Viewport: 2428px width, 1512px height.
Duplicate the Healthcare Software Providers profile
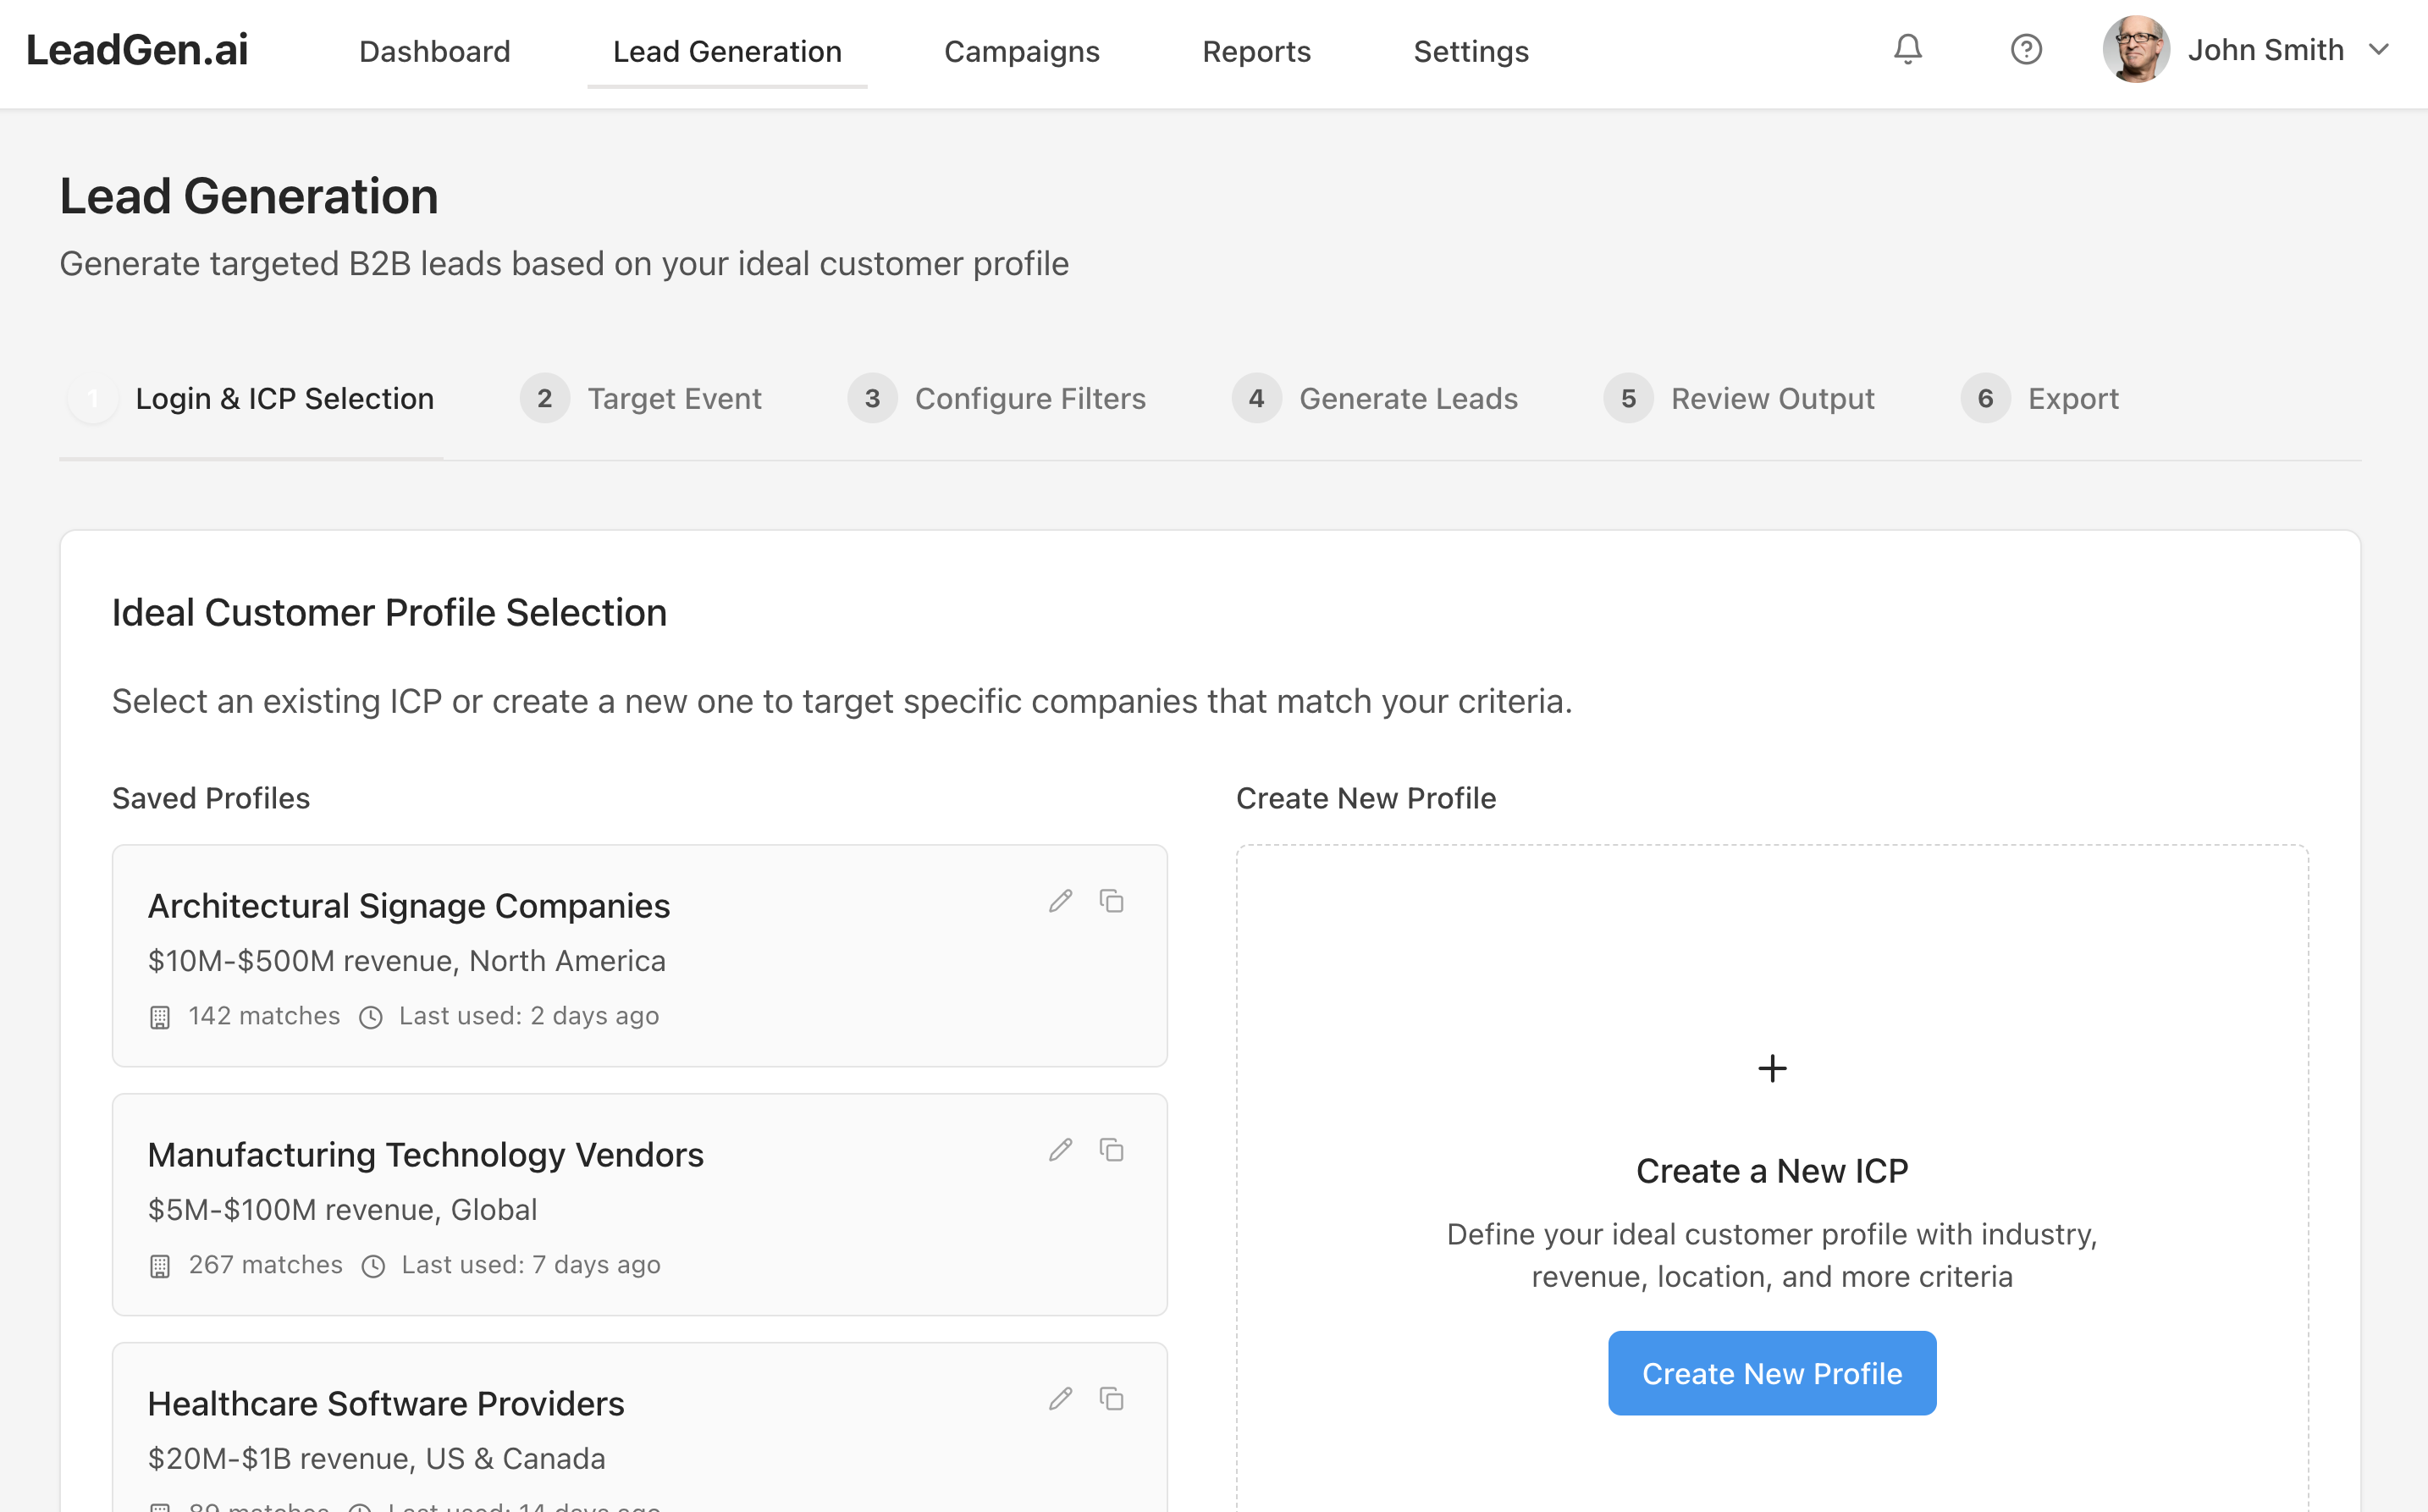[1111, 1399]
